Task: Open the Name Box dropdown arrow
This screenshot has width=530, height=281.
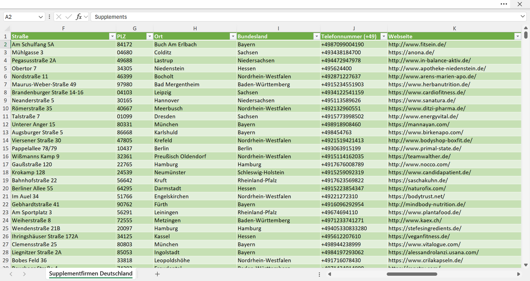Action: [41, 17]
